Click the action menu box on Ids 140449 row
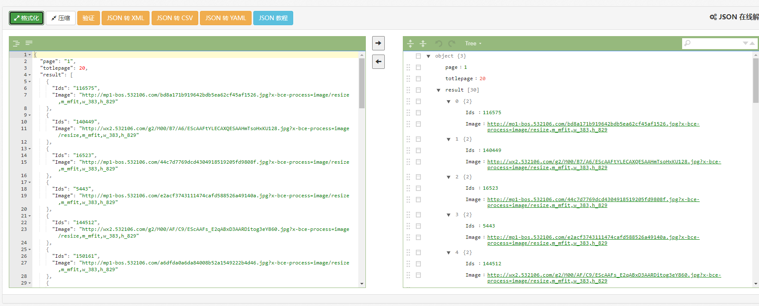Viewport: 759px width, 306px height. point(418,150)
